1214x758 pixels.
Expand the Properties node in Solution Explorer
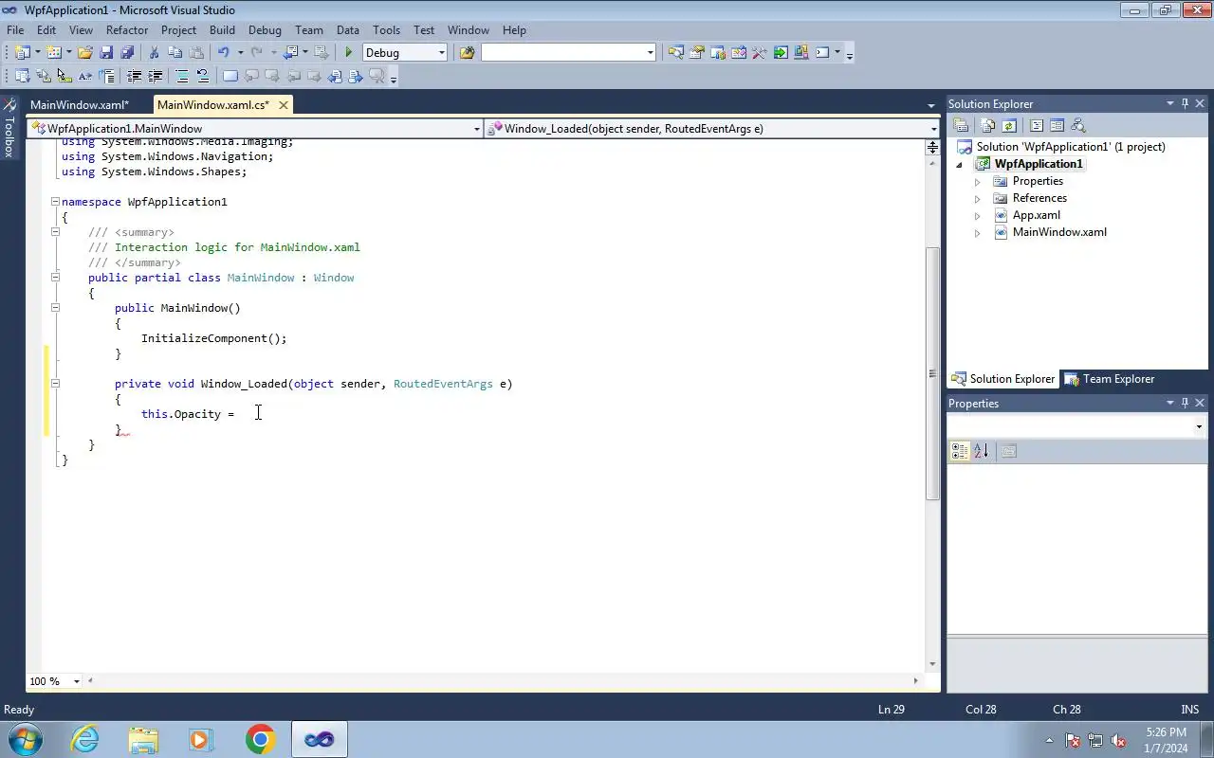click(x=978, y=182)
